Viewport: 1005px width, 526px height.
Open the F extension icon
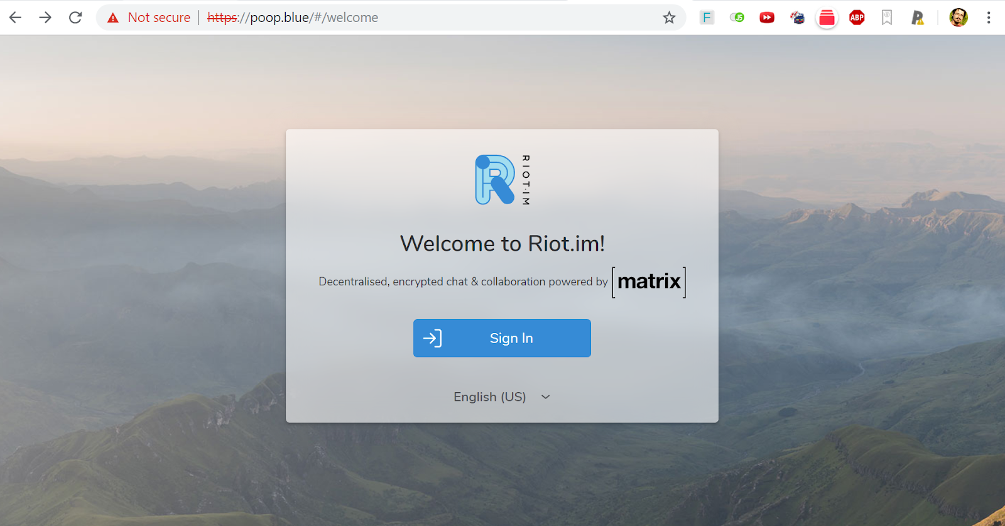[707, 18]
